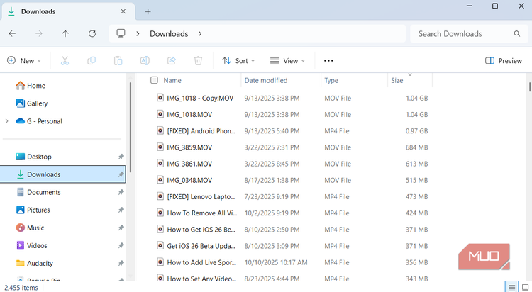Image resolution: width=532 pixels, height=292 pixels.
Task: Select the [FIXED] Android Phon... file
Action: 201,131
